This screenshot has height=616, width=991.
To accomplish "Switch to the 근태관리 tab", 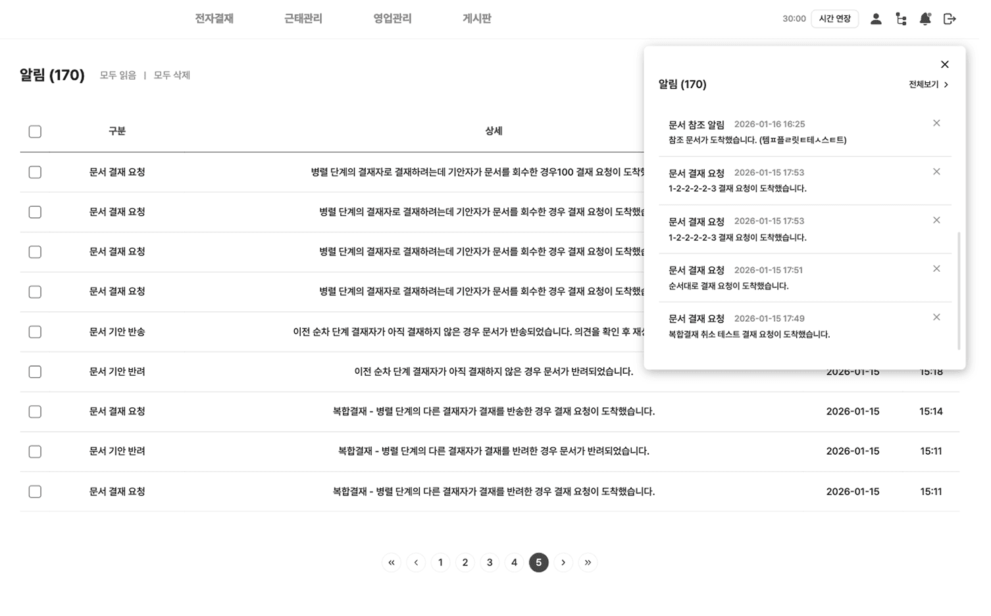I will click(302, 19).
